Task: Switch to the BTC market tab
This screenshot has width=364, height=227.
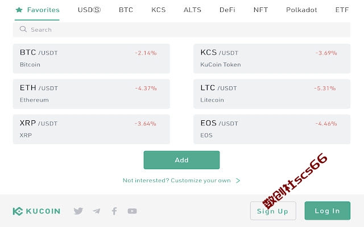Action: coord(126,10)
